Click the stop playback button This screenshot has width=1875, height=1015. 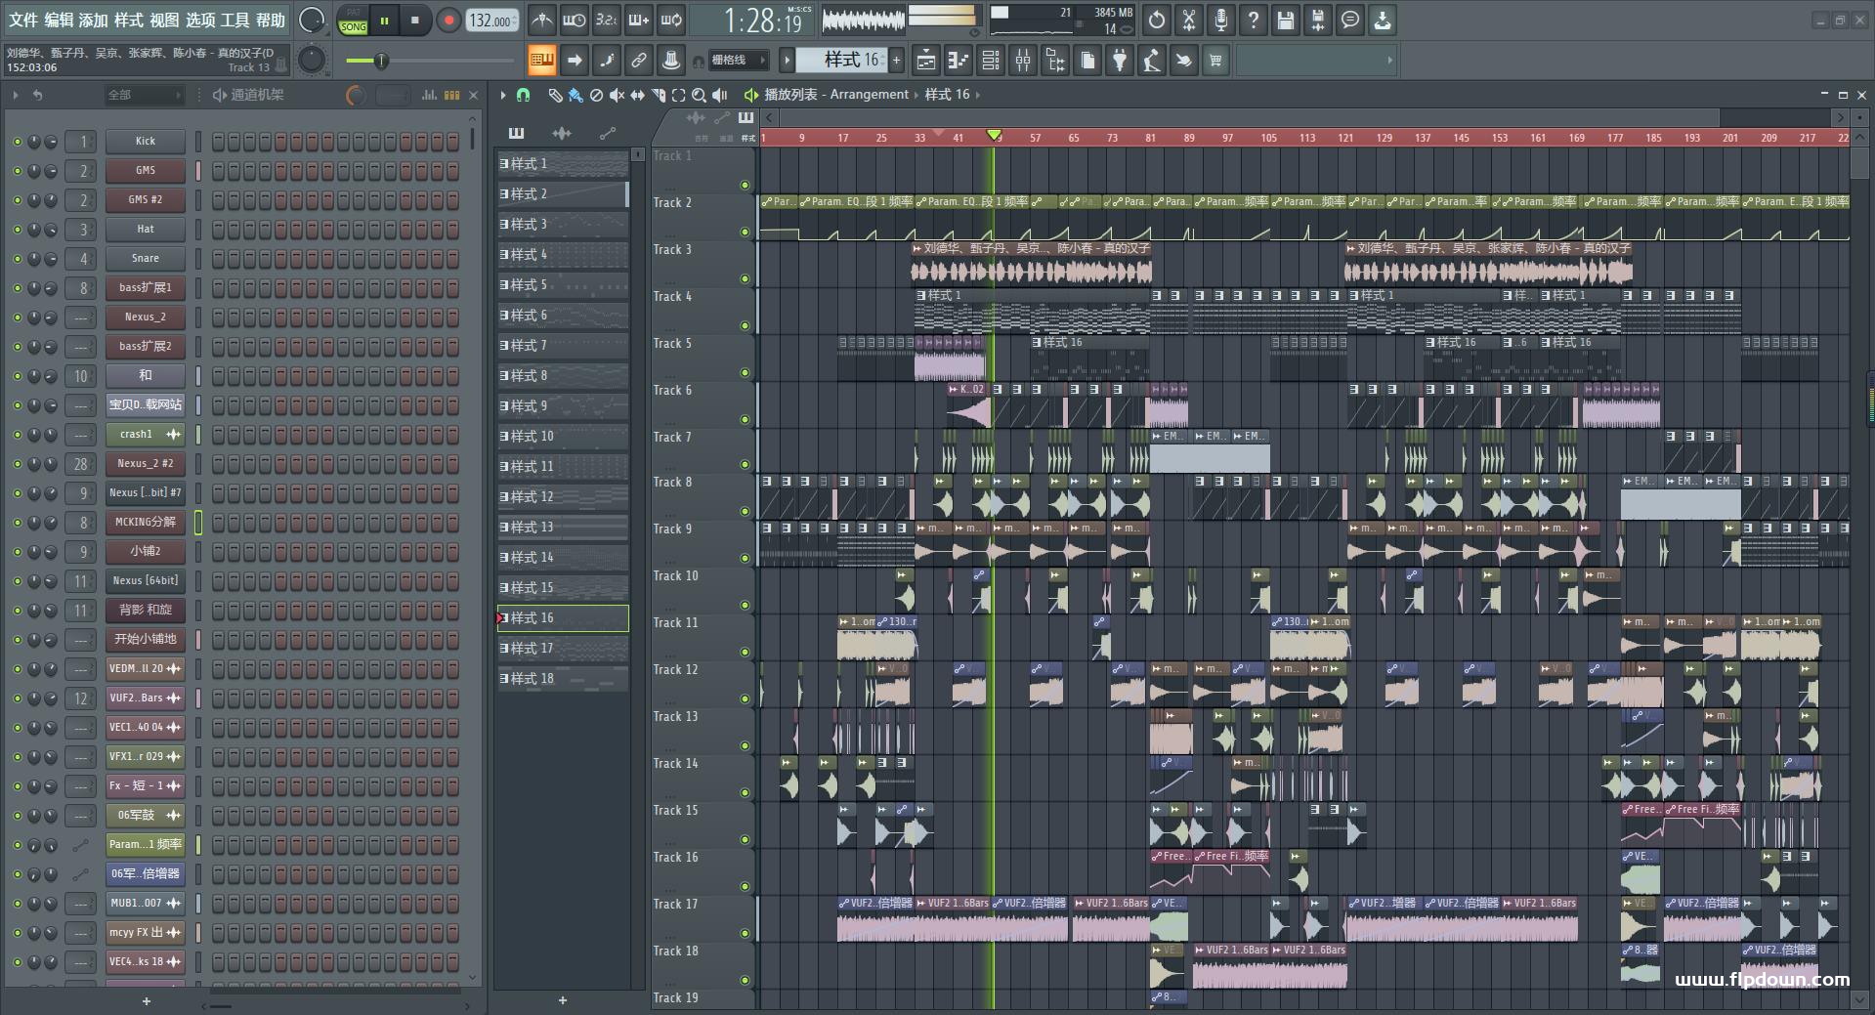[x=415, y=21]
